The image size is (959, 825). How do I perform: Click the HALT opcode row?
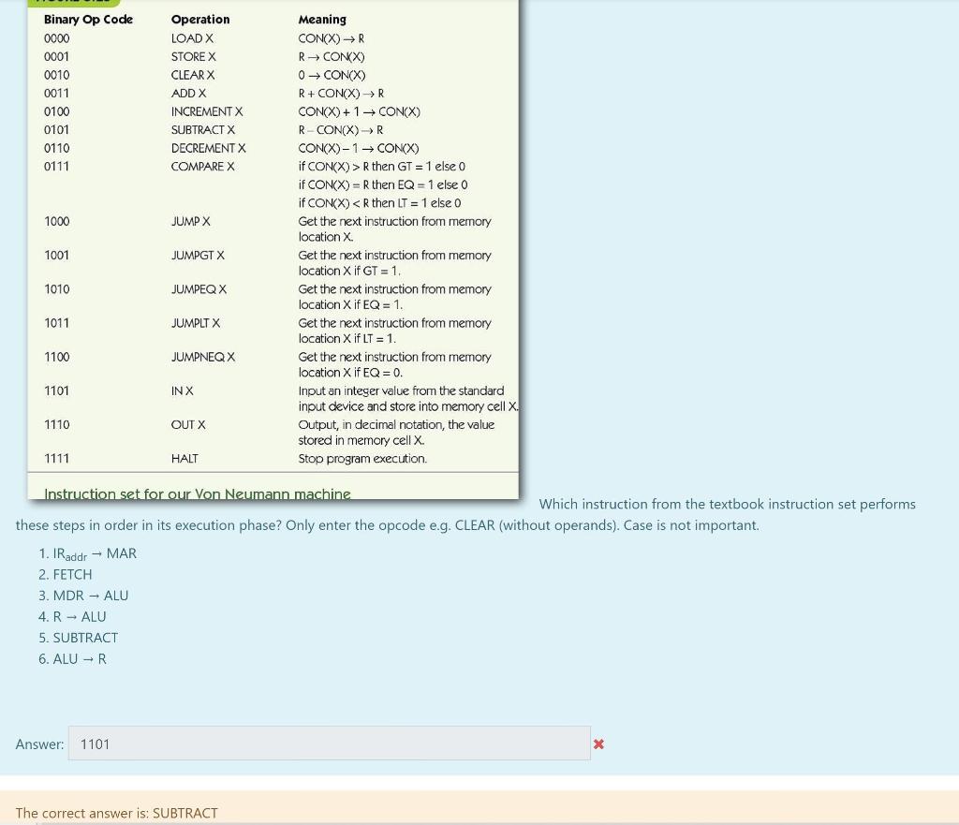click(183, 458)
